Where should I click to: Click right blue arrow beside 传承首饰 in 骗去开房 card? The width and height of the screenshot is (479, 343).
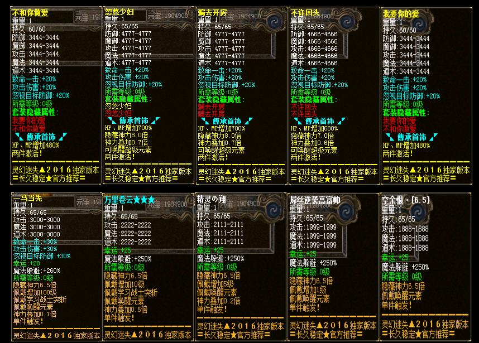247,120
